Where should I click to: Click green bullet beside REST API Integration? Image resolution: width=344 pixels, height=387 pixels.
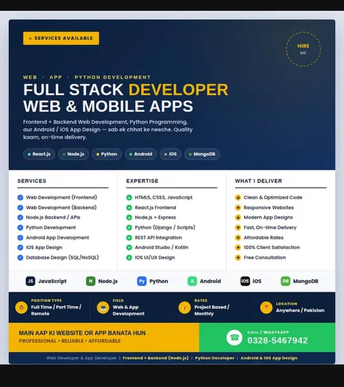pos(129,238)
